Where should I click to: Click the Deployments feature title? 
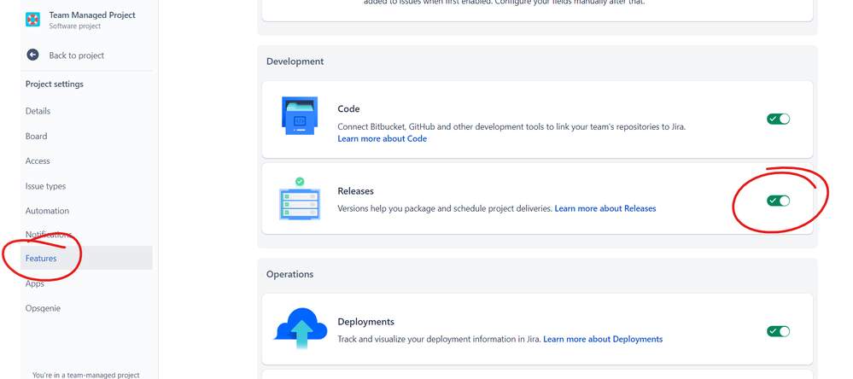click(x=366, y=321)
